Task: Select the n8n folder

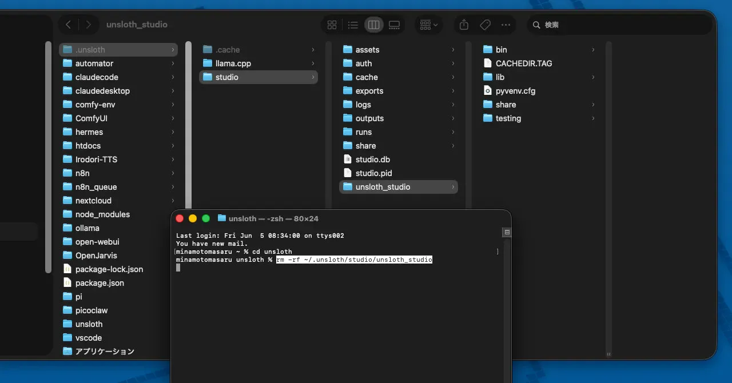Action: click(x=118, y=173)
